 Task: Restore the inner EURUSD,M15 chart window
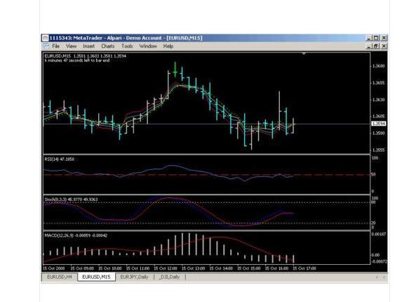point(376,46)
